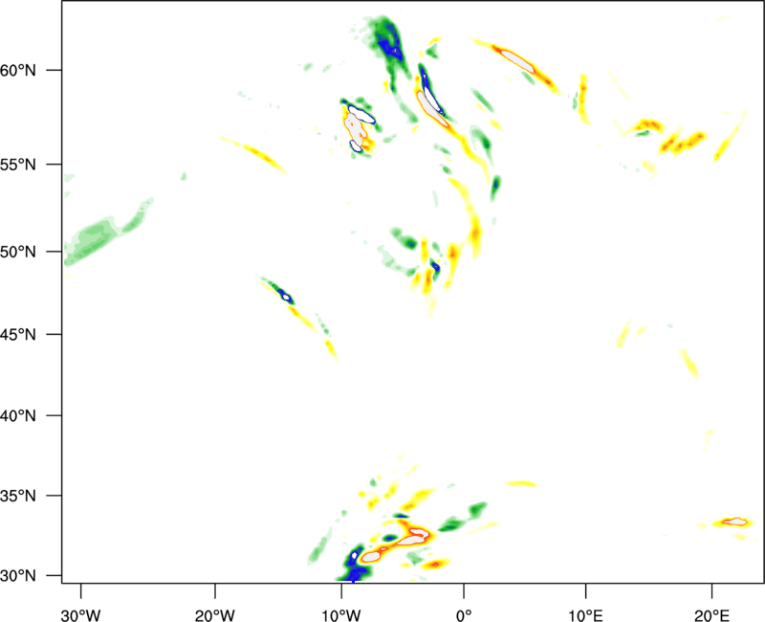Click the 60°N latitude label

click(18, 70)
